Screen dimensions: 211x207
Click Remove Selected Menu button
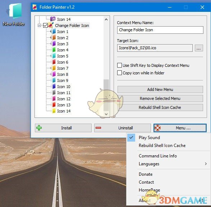click(160, 98)
